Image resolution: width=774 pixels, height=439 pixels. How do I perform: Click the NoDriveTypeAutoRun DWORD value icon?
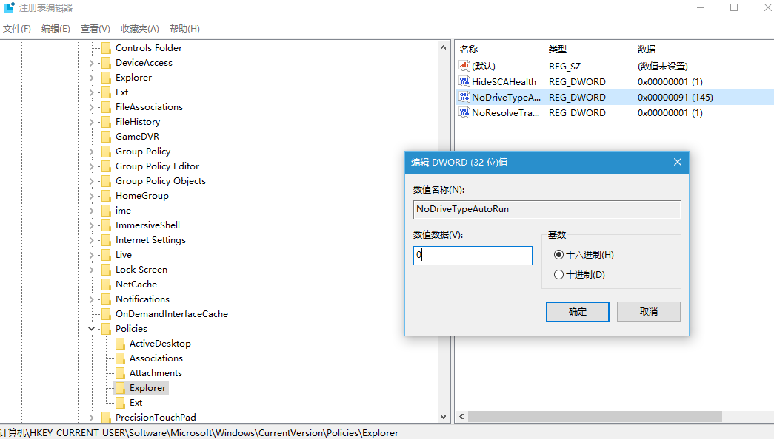(x=464, y=98)
